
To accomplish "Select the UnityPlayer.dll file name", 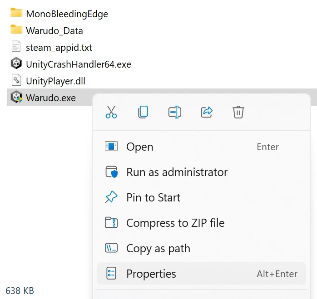I will click(x=55, y=81).
